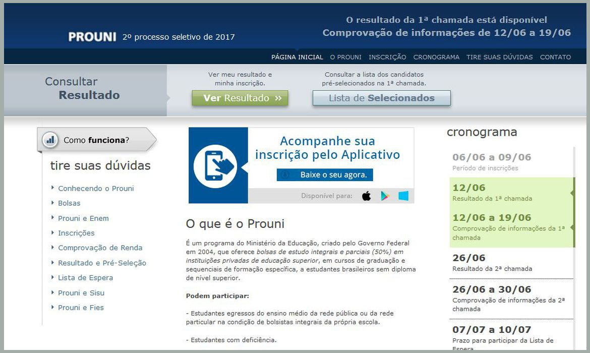The height and width of the screenshot is (353, 590).
Task: Open the Resultado e Pré-Seleção link
Action: pos(102,263)
